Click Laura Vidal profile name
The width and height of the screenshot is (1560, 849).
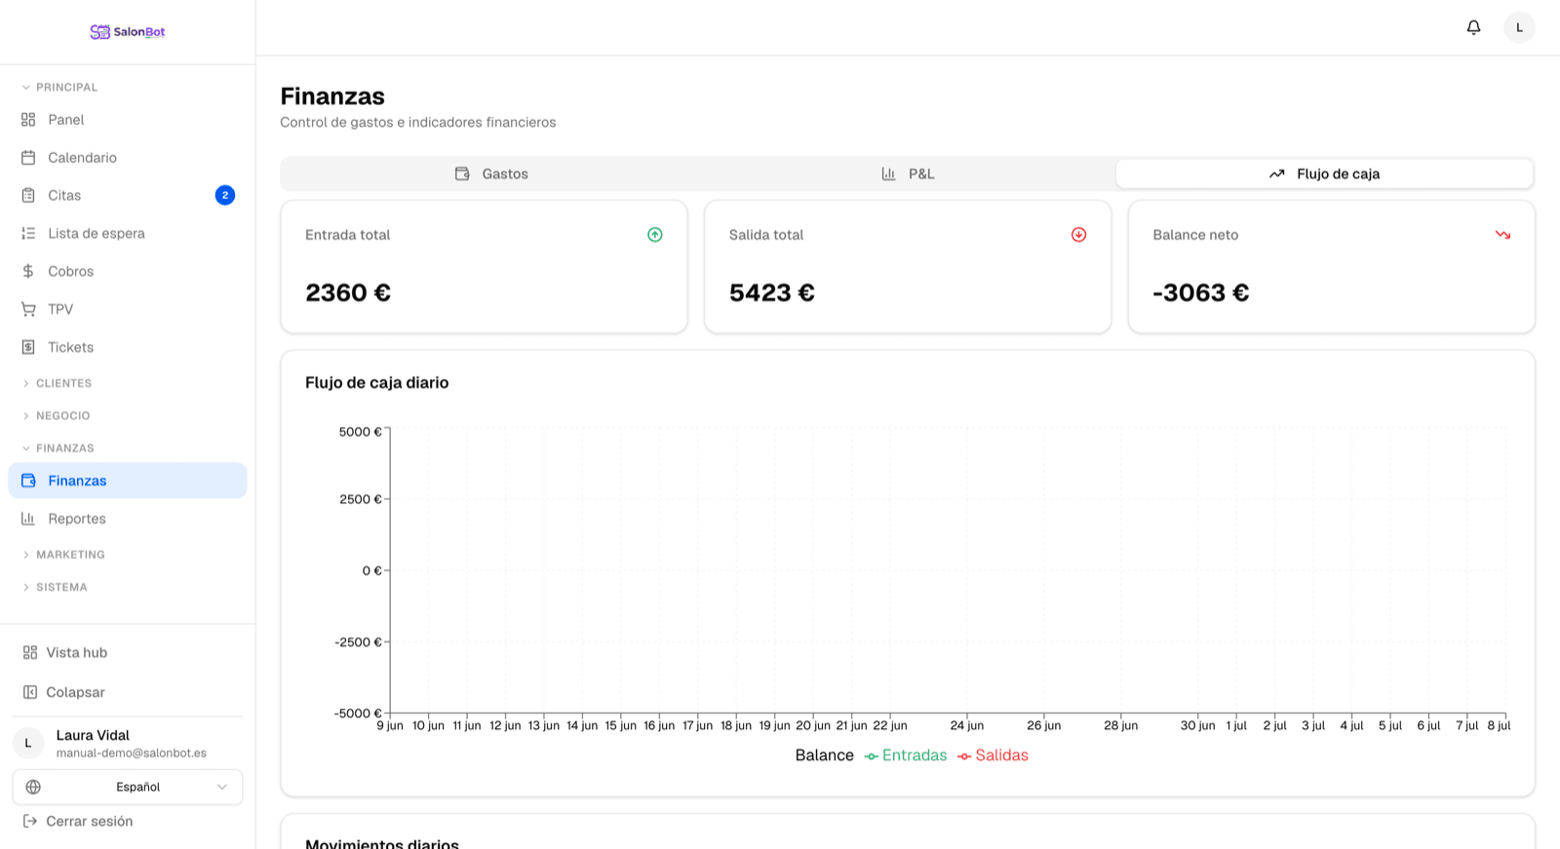point(93,736)
